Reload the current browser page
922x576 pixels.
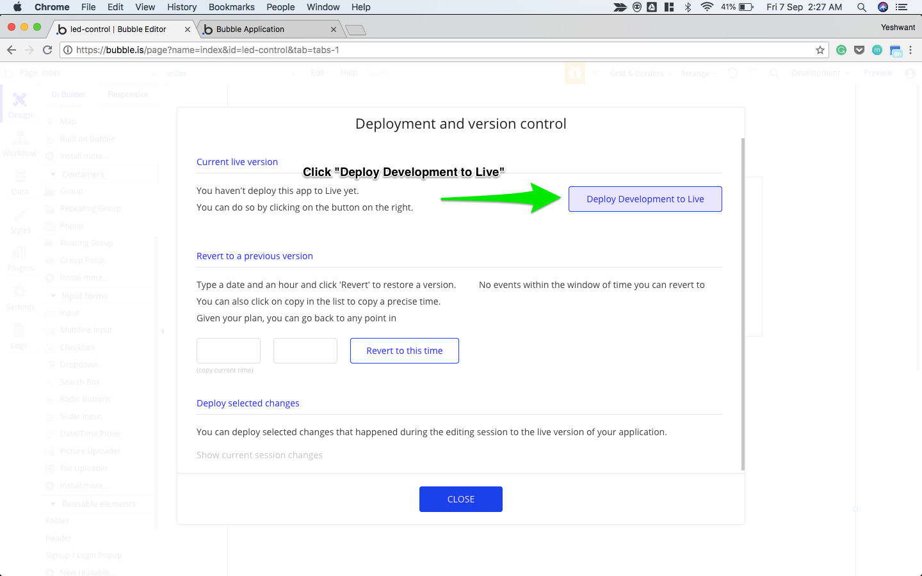click(x=47, y=50)
